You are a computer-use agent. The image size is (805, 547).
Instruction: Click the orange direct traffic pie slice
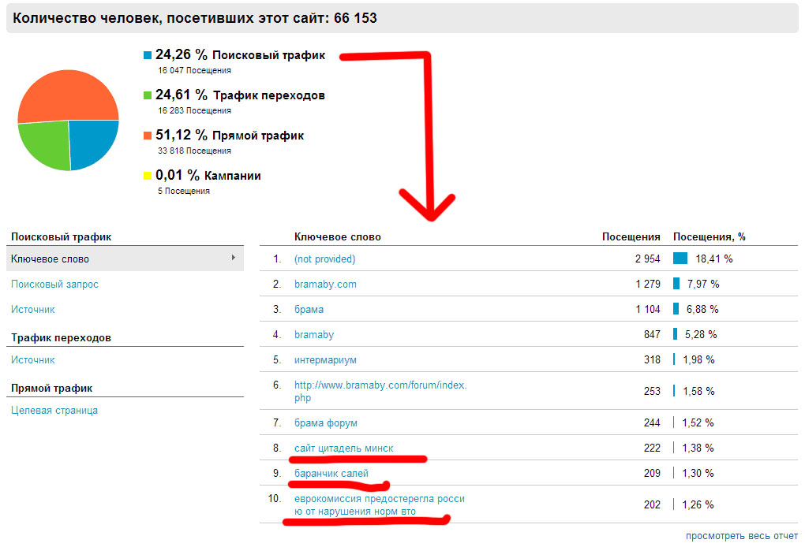(x=69, y=95)
